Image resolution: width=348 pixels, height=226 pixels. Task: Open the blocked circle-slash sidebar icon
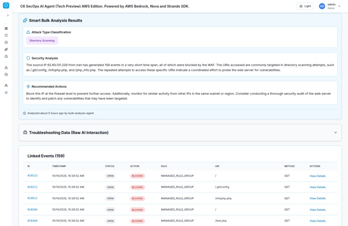pos(6,74)
